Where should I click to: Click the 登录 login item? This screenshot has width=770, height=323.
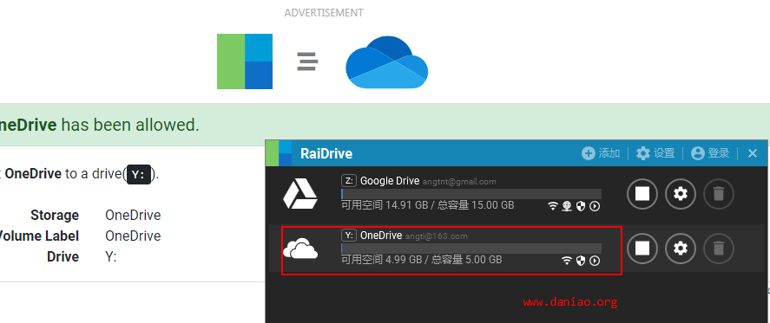tap(710, 153)
